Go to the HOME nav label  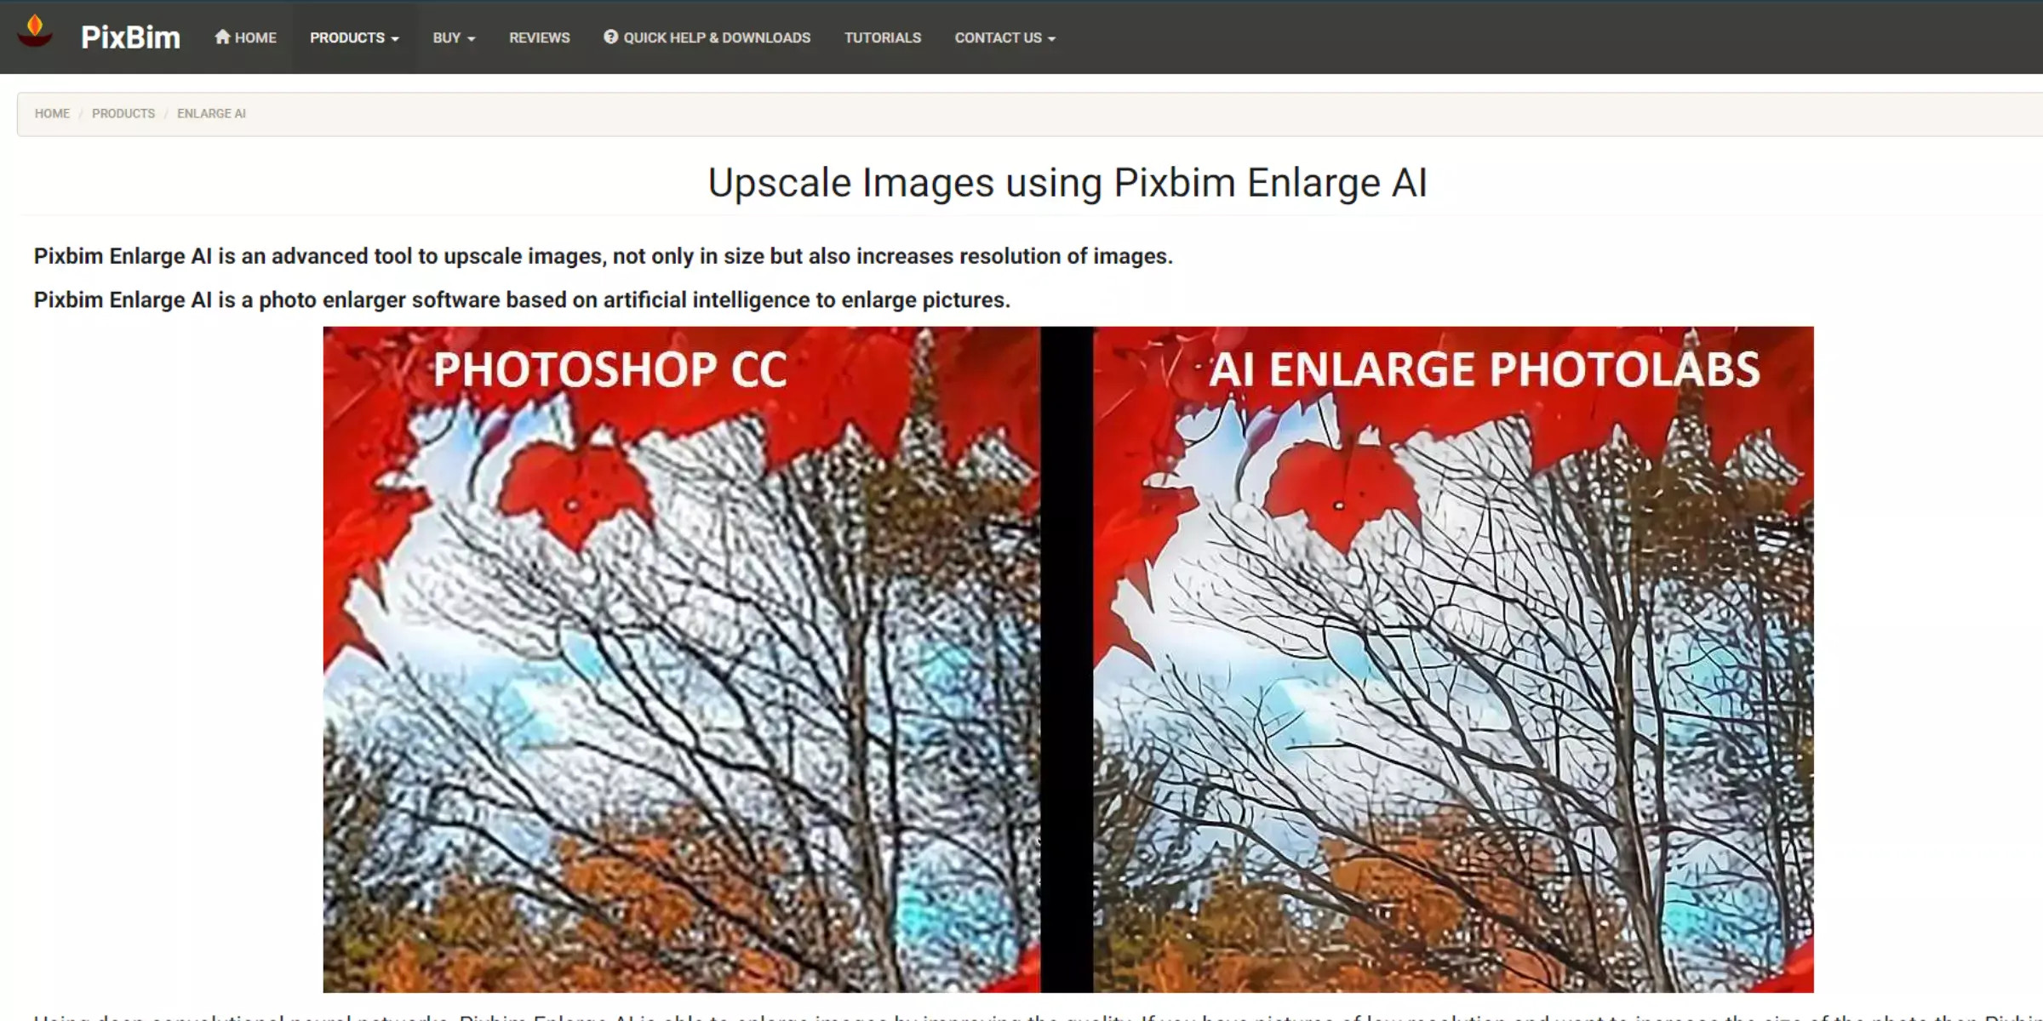255,37
